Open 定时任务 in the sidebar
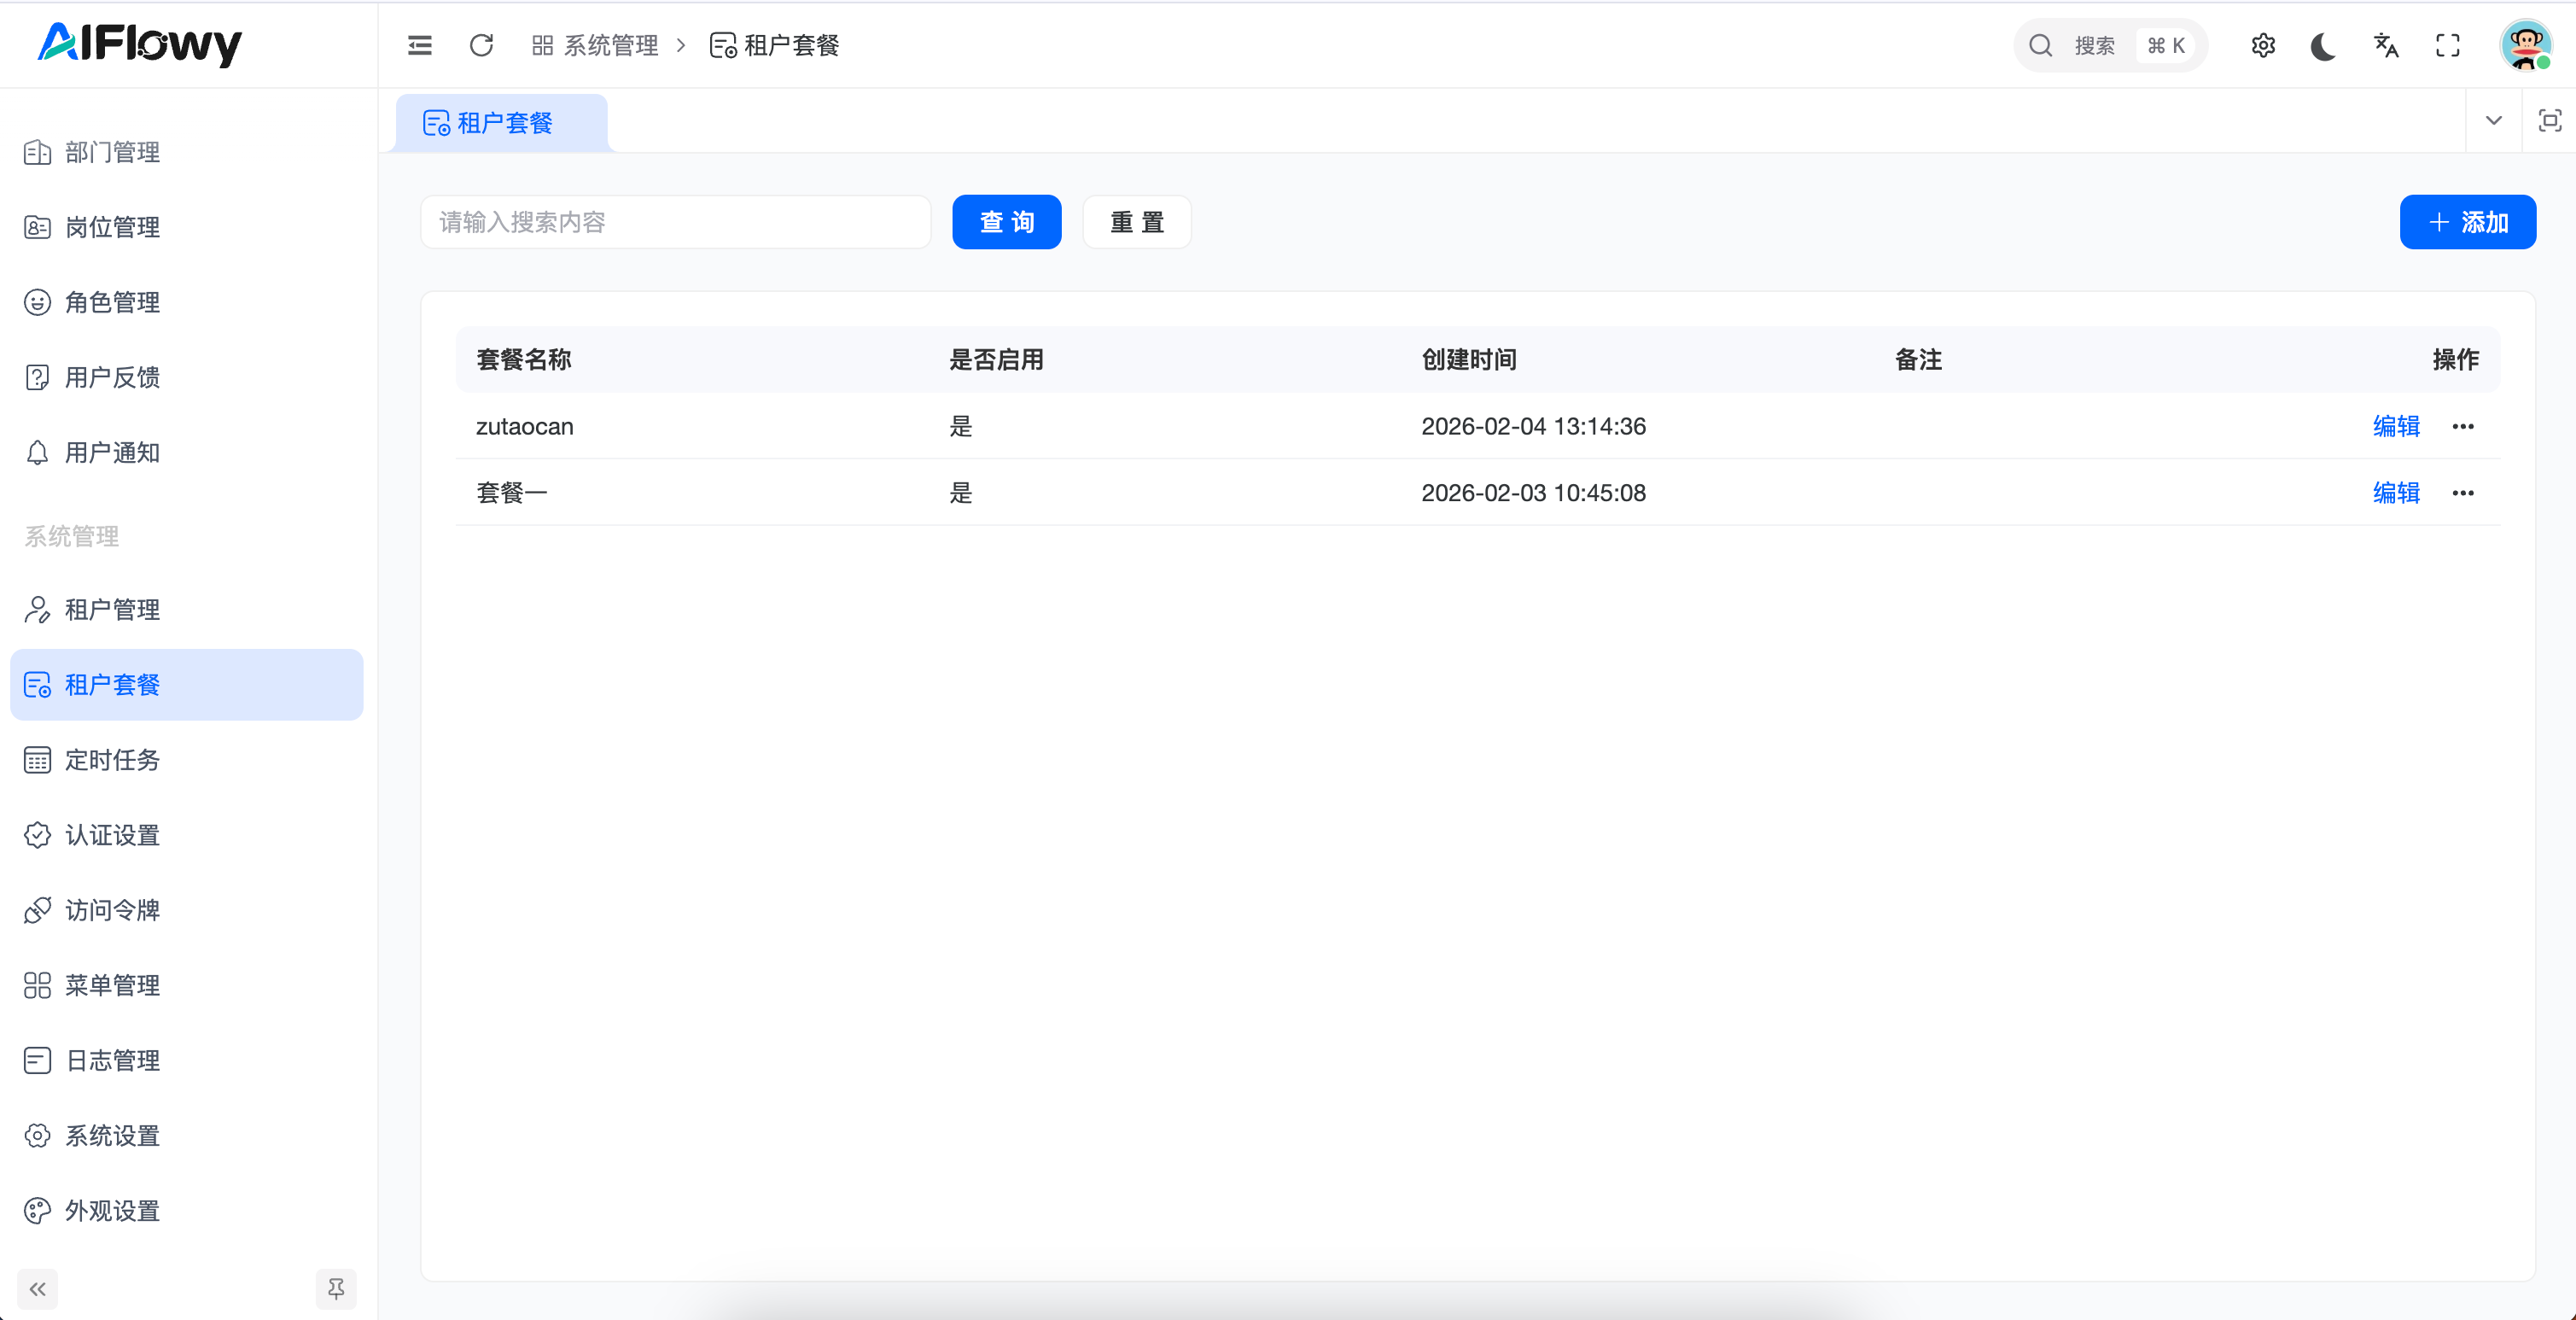The width and height of the screenshot is (2576, 1320). [112, 760]
